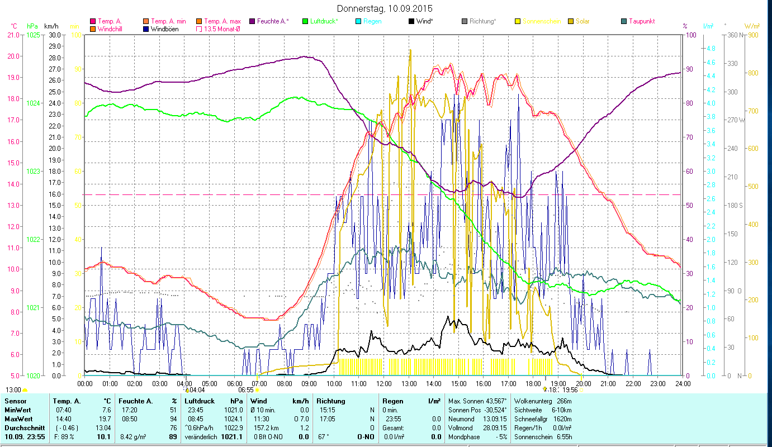Click the wind run value 157.2 km

point(266,427)
